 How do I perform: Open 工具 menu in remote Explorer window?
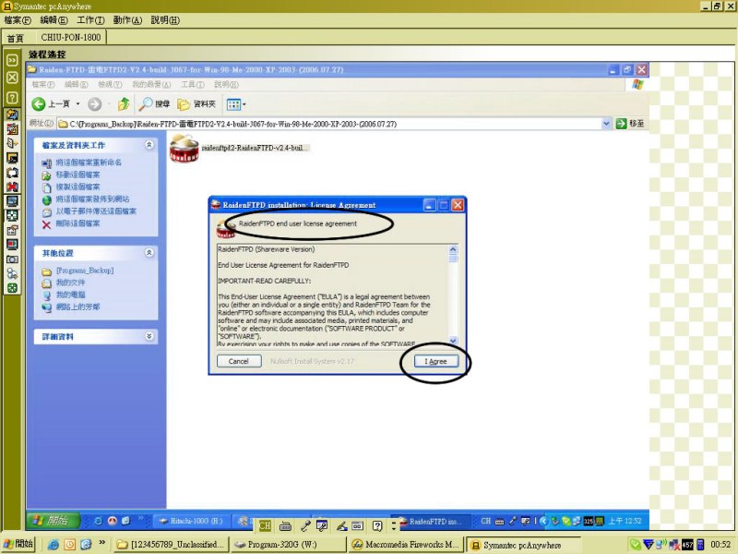(193, 85)
